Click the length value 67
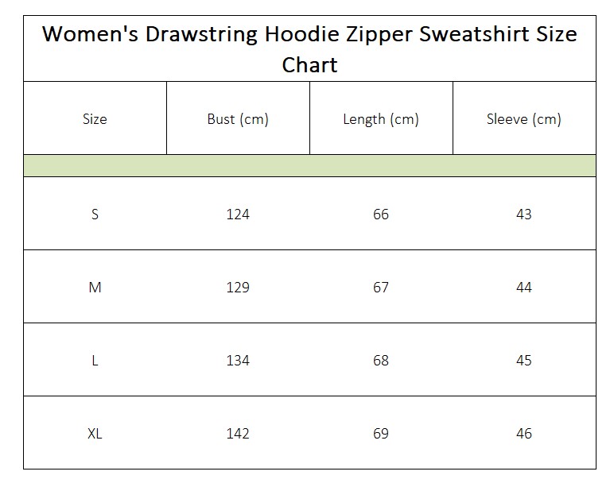The height and width of the screenshot is (483, 614). pos(381,288)
